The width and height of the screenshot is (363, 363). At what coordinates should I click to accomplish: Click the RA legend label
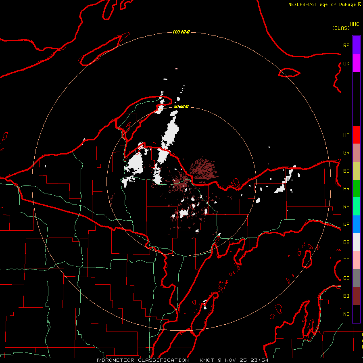tap(346, 207)
